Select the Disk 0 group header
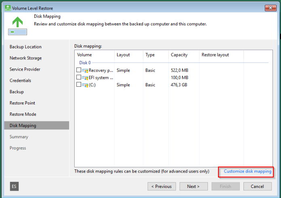 85,63
